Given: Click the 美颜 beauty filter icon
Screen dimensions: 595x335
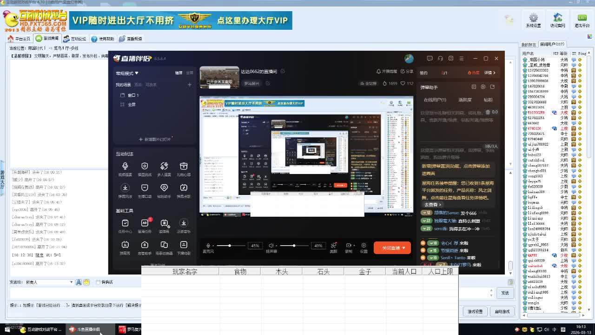Looking at the screenshot, I should [333, 246].
